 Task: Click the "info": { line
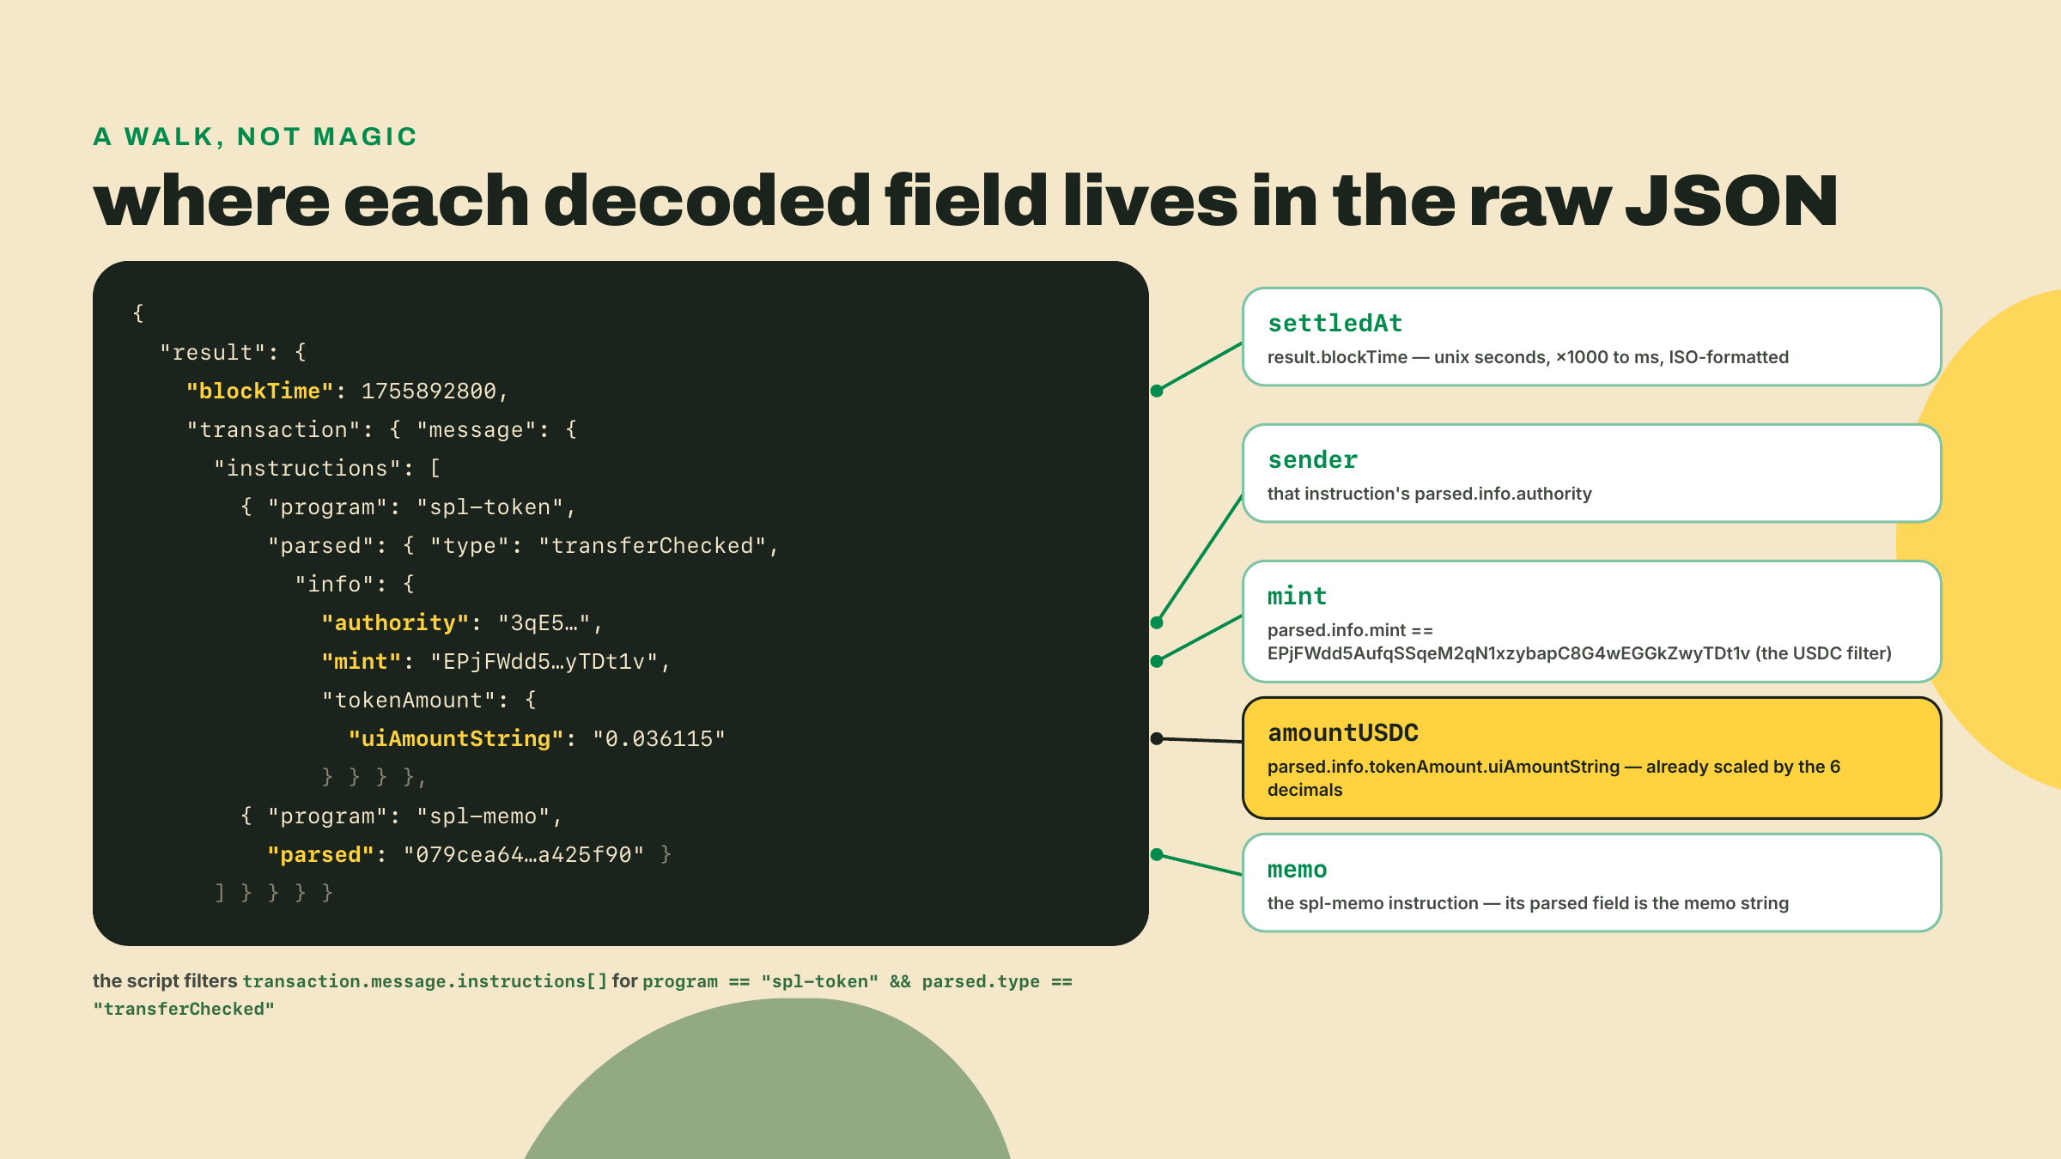coord(355,585)
